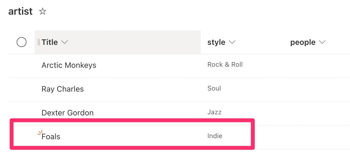The image size is (350, 155).
Task: Select the Soul style cell
Action: click(x=214, y=88)
